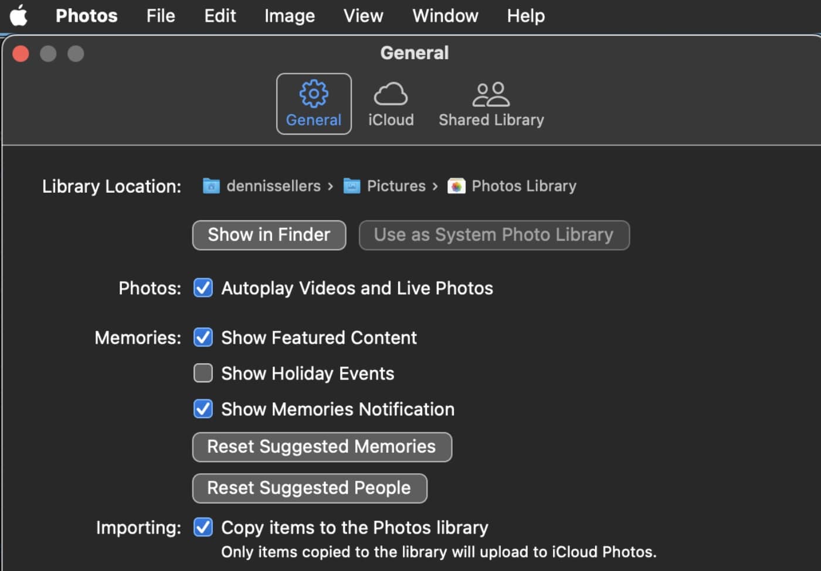This screenshot has width=821, height=571.
Task: Open the Apple menu
Action: click(x=19, y=16)
